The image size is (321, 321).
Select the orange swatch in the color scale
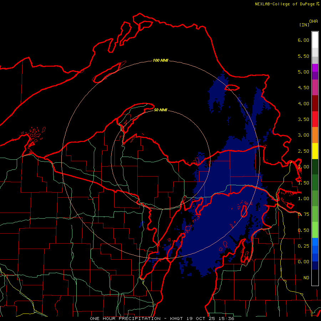coord(315,135)
